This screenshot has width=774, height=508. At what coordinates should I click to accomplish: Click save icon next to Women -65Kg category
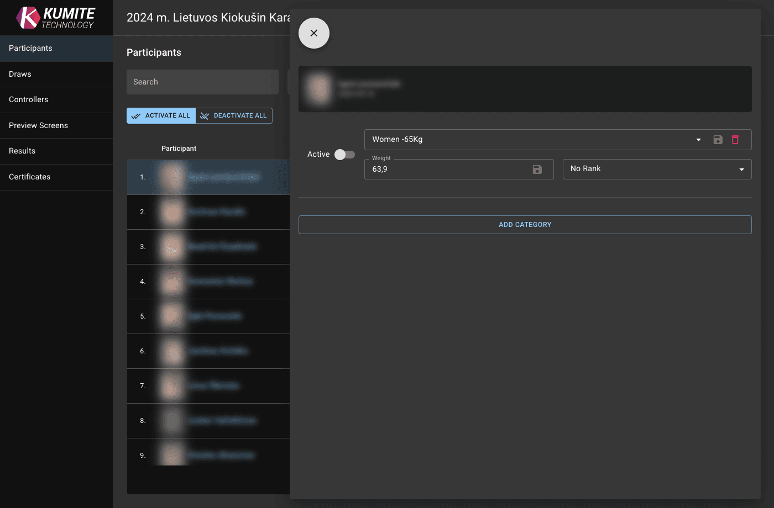[718, 140]
